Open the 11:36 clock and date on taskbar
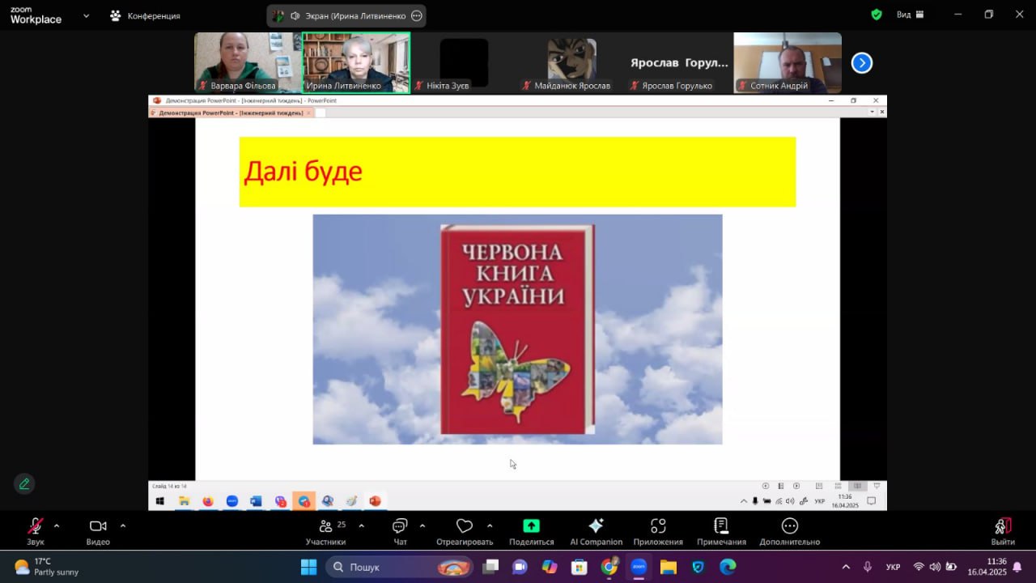Viewport: 1036px width, 583px height. 987,567
